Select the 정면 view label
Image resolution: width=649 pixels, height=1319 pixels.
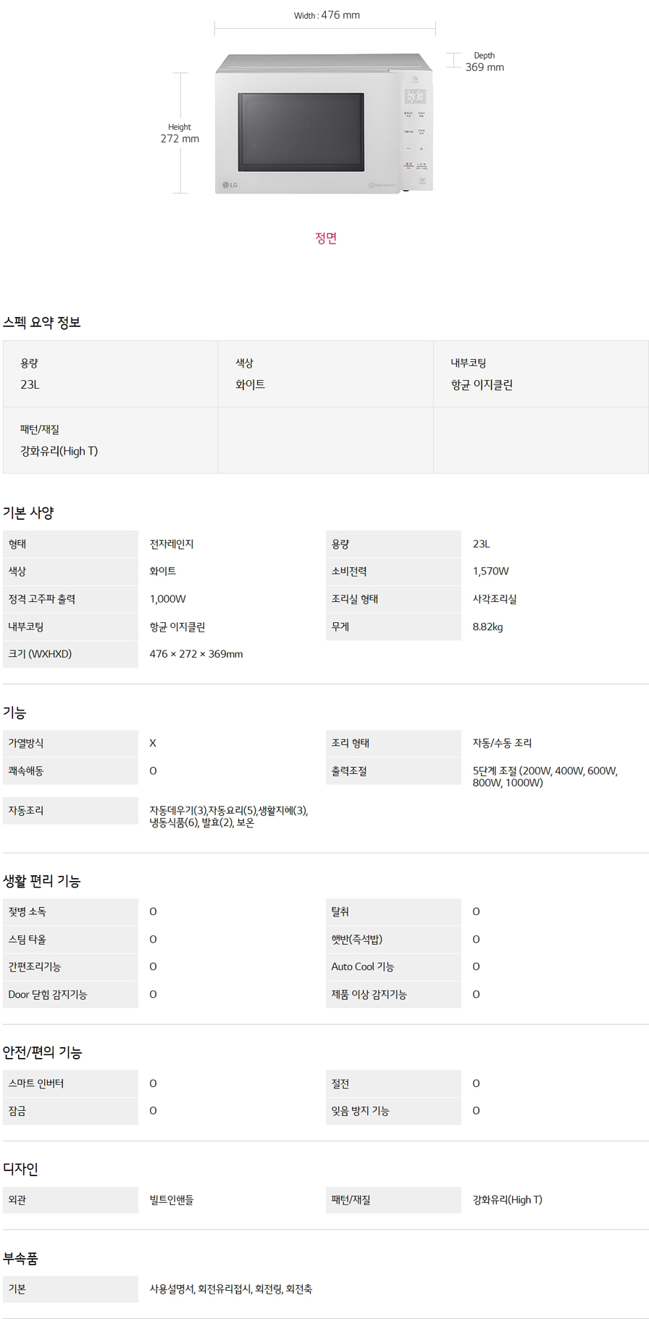tap(326, 238)
